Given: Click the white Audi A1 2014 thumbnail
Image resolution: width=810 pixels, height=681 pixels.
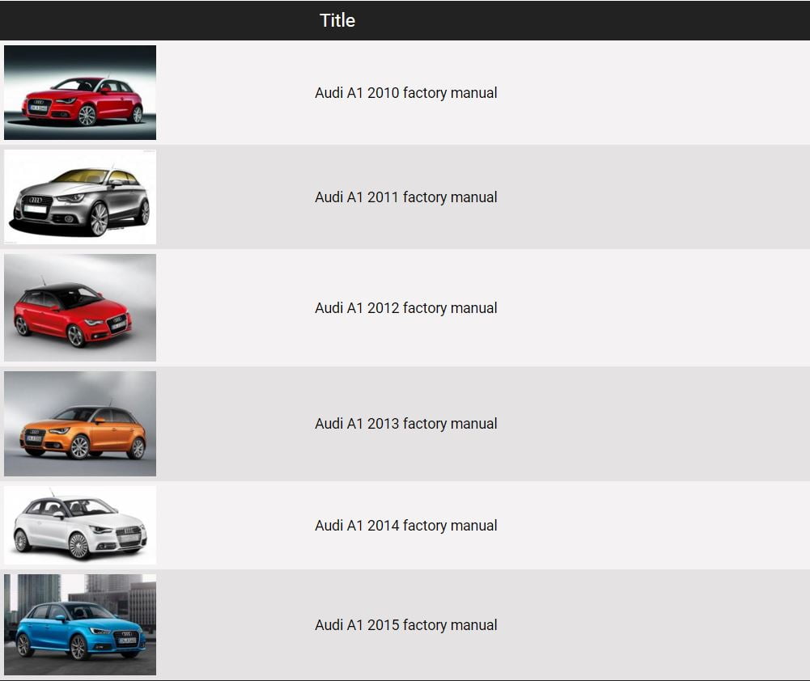Looking at the screenshot, I should (80, 525).
